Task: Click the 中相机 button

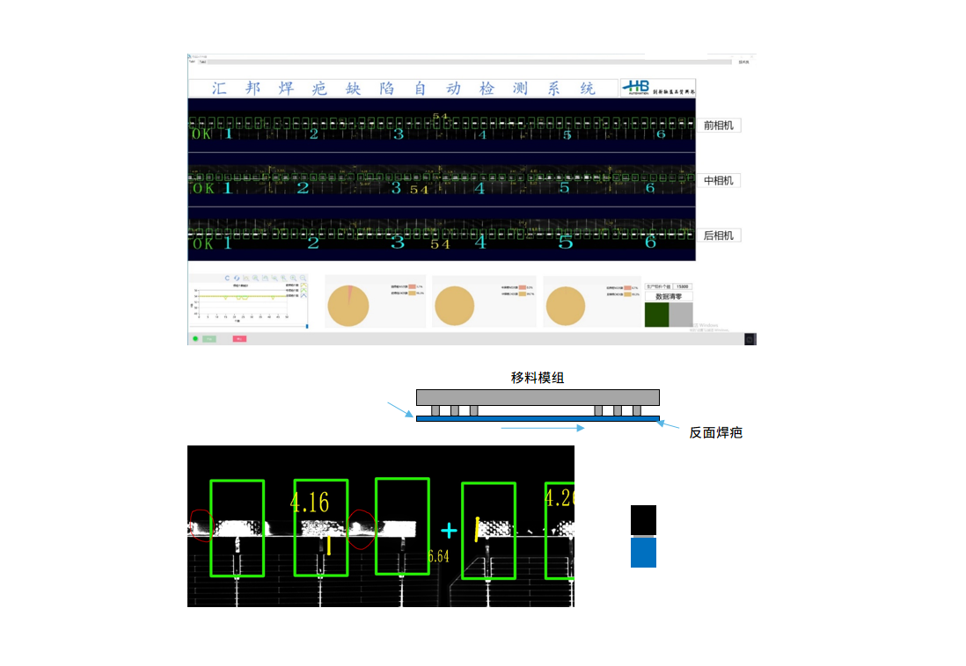Action: tap(718, 180)
